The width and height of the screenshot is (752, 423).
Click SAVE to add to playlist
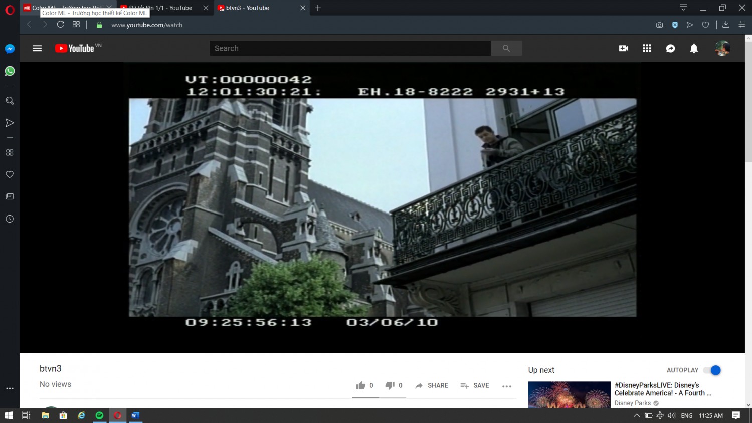click(475, 385)
